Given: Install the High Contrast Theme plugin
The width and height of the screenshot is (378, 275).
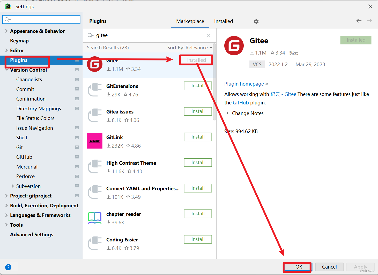Looking at the screenshot, I should (198, 163).
